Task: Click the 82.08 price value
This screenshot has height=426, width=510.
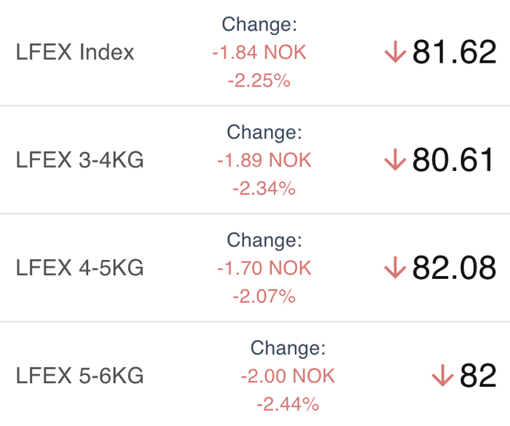Action: click(455, 267)
